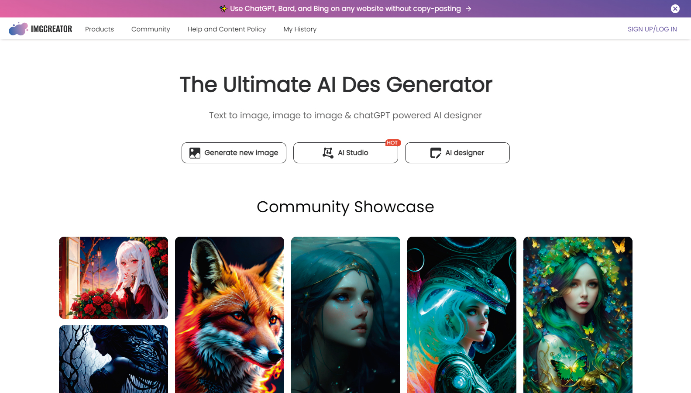691x393 pixels.
Task: Open the Products menu
Action: pos(100,29)
